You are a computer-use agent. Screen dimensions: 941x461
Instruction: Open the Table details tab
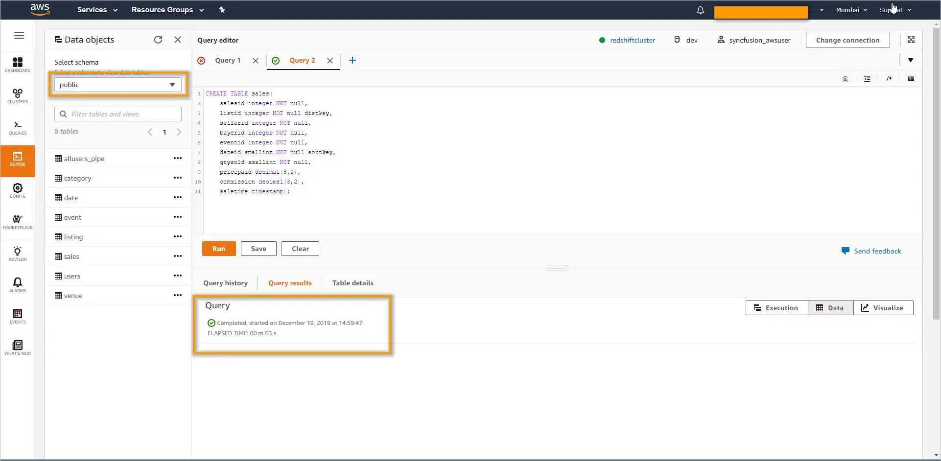353,283
